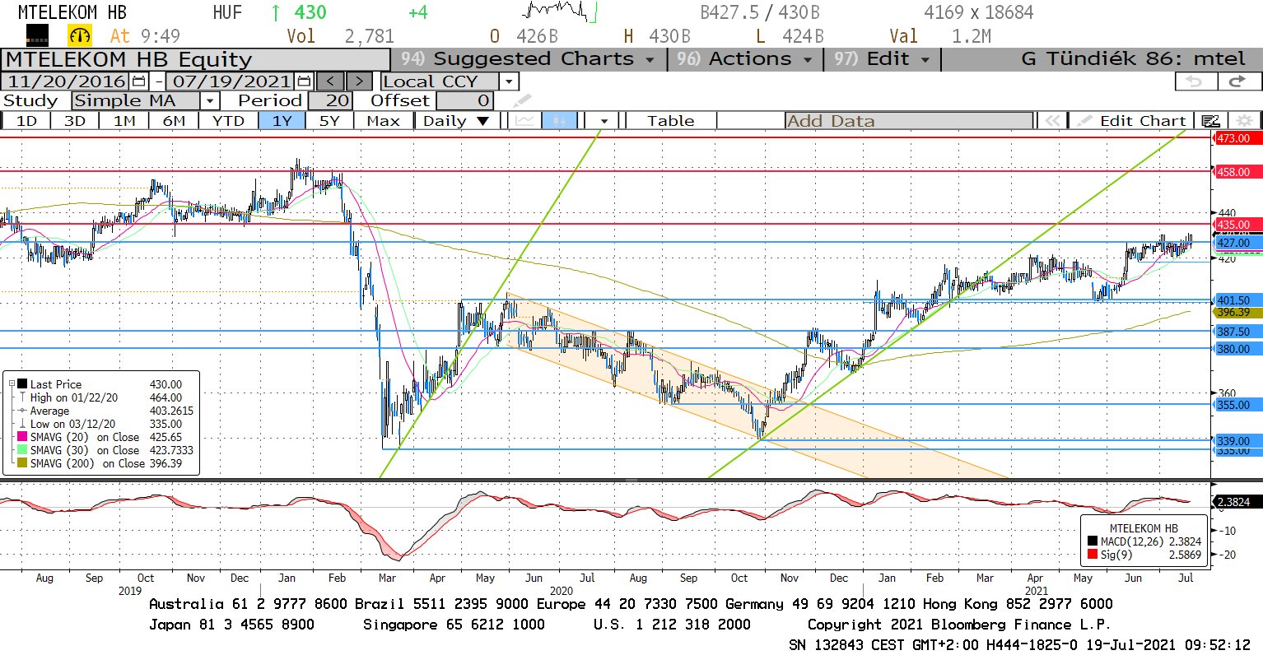Image resolution: width=1263 pixels, height=669 pixels.
Task: Open the end date calendar picker
Action: point(304,81)
